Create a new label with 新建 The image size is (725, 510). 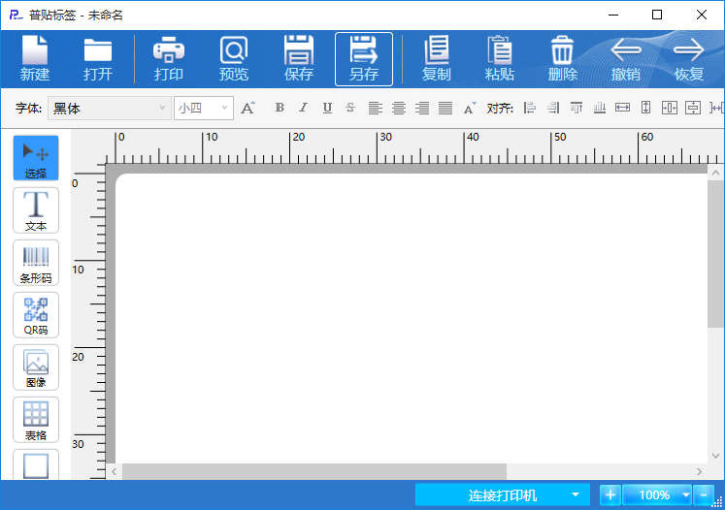pos(35,59)
